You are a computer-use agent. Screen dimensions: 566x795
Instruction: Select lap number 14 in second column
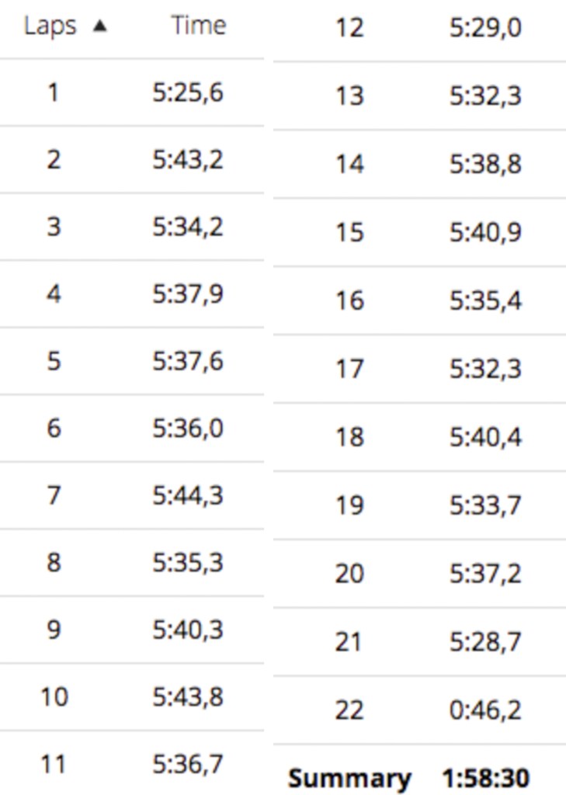click(x=349, y=165)
